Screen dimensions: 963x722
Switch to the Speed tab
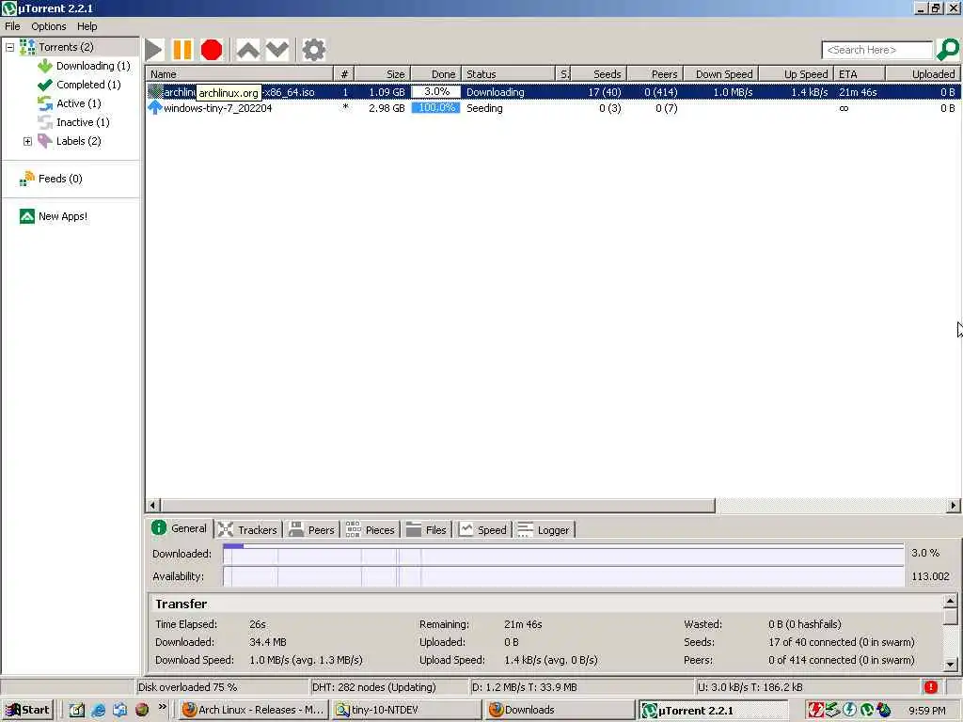[483, 529]
